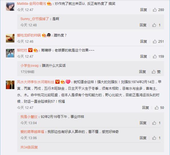Open 爱吃龙虾的帅锅 avatar picture
The height and width of the screenshot is (155, 170).
[10, 38]
